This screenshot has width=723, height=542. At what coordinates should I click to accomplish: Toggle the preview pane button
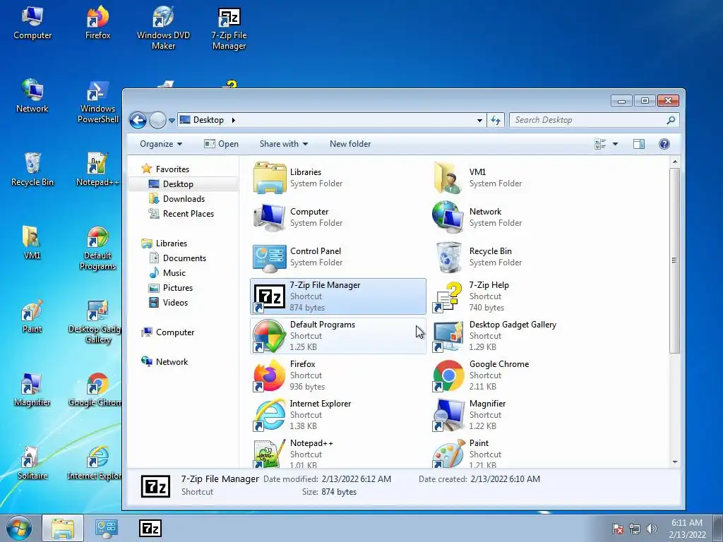point(638,144)
